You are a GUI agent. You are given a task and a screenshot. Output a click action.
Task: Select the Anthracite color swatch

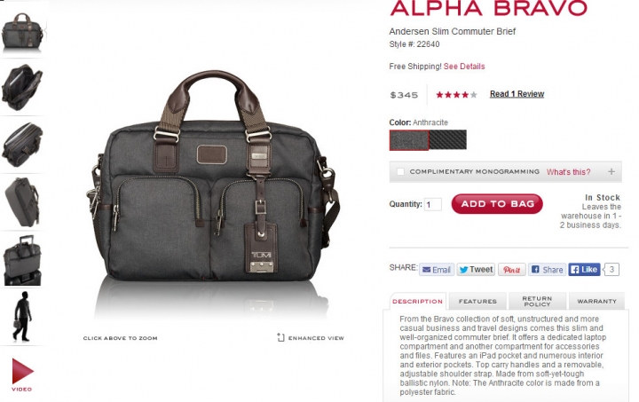click(x=409, y=140)
